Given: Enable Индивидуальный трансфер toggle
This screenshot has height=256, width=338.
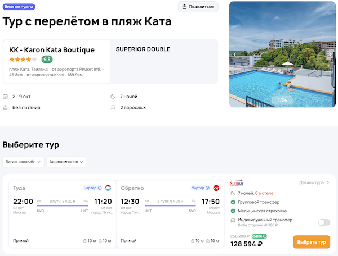Looking at the screenshot, I should 323,222.
